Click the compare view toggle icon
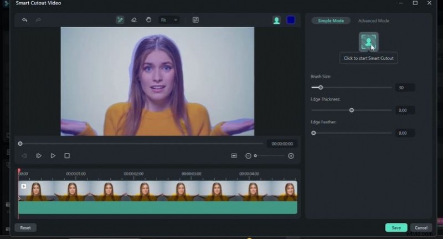Screen dimensions: 443x239 pyautogui.click(x=195, y=20)
